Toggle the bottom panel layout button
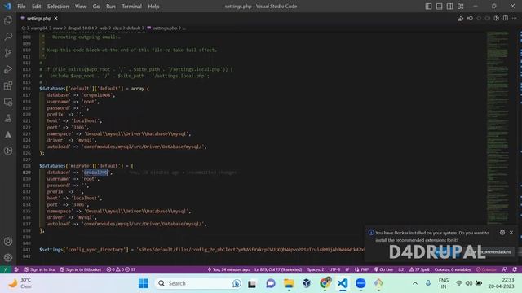Screen dimensions: 522x293 click(439, 7)
